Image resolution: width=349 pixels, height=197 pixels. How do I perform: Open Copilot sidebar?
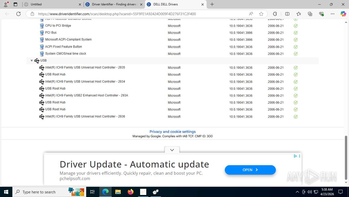[343, 14]
